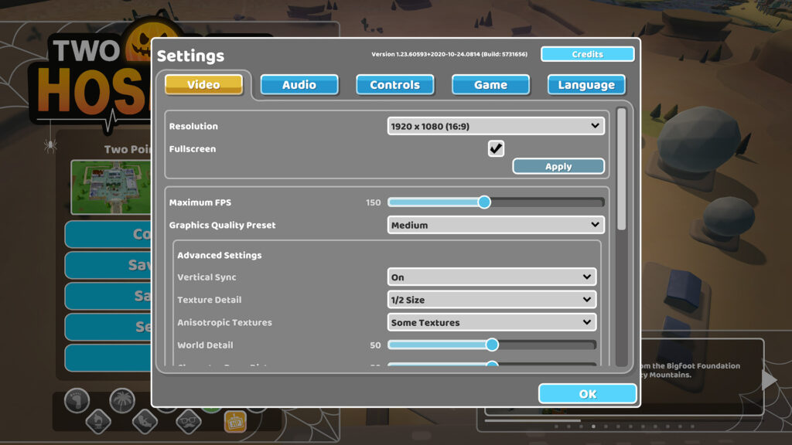Open the Anisotropic Textures dropdown
This screenshot has width=792, height=445.
click(491, 322)
